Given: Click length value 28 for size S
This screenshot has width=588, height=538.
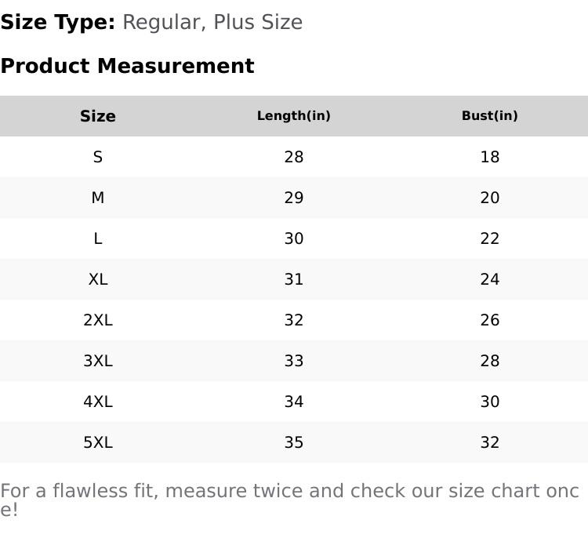Looking at the screenshot, I should click(294, 157).
